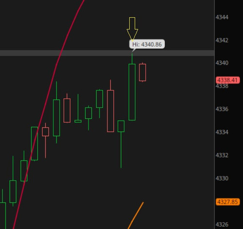This screenshot has height=229, width=243.
Task: Click the 4332 price axis label
Action: [x=222, y=155]
